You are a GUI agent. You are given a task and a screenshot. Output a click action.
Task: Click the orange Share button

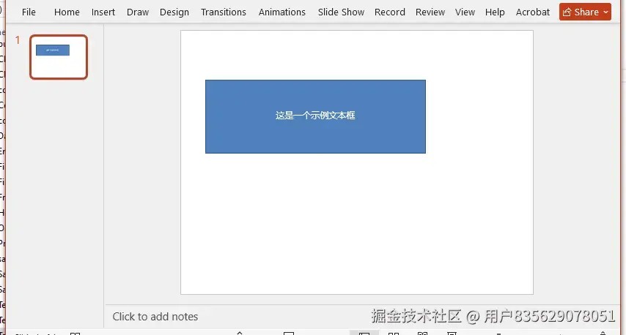point(585,12)
